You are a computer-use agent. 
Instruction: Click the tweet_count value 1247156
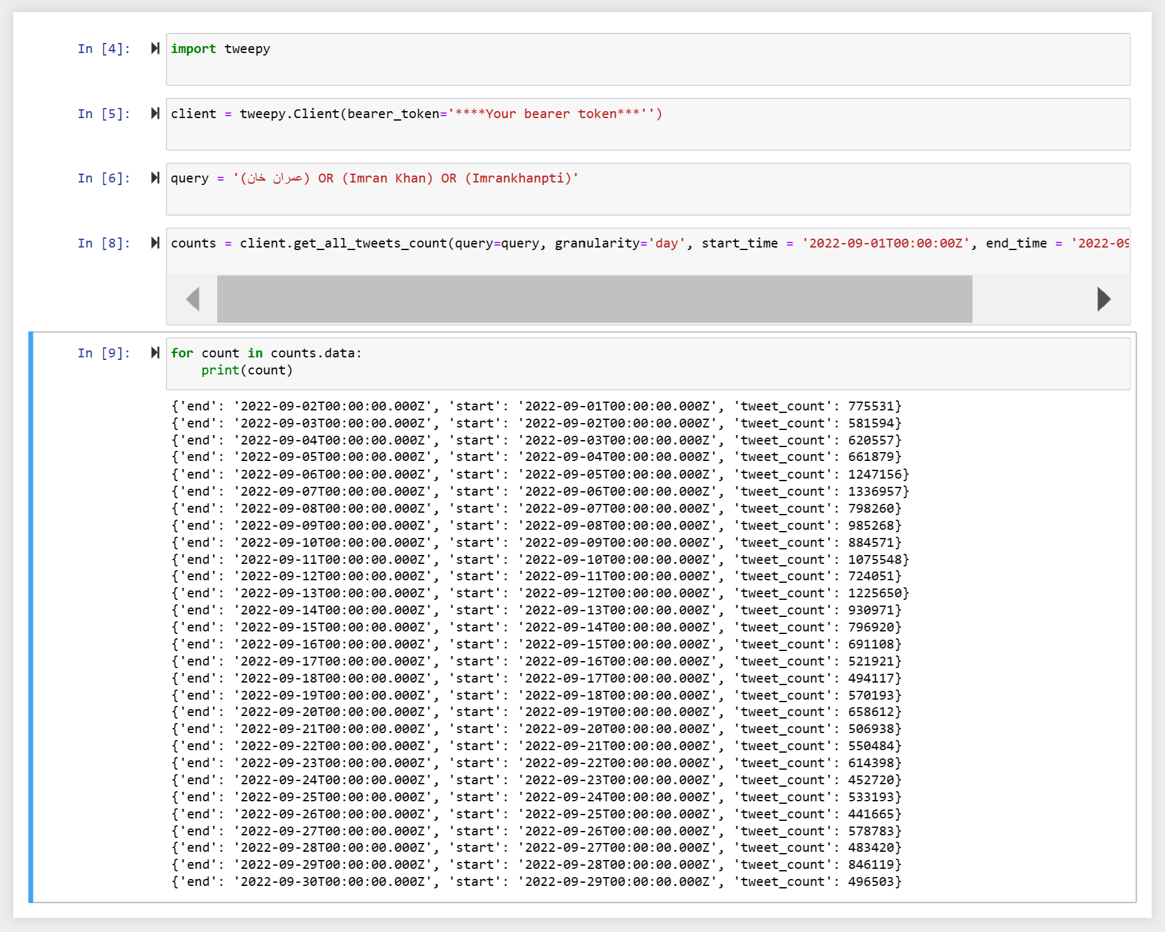(875, 474)
